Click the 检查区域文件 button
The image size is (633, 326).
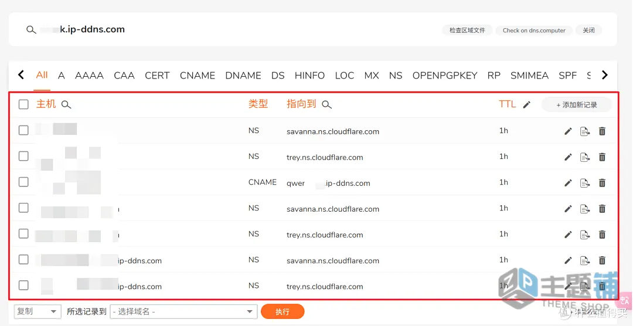coord(467,30)
